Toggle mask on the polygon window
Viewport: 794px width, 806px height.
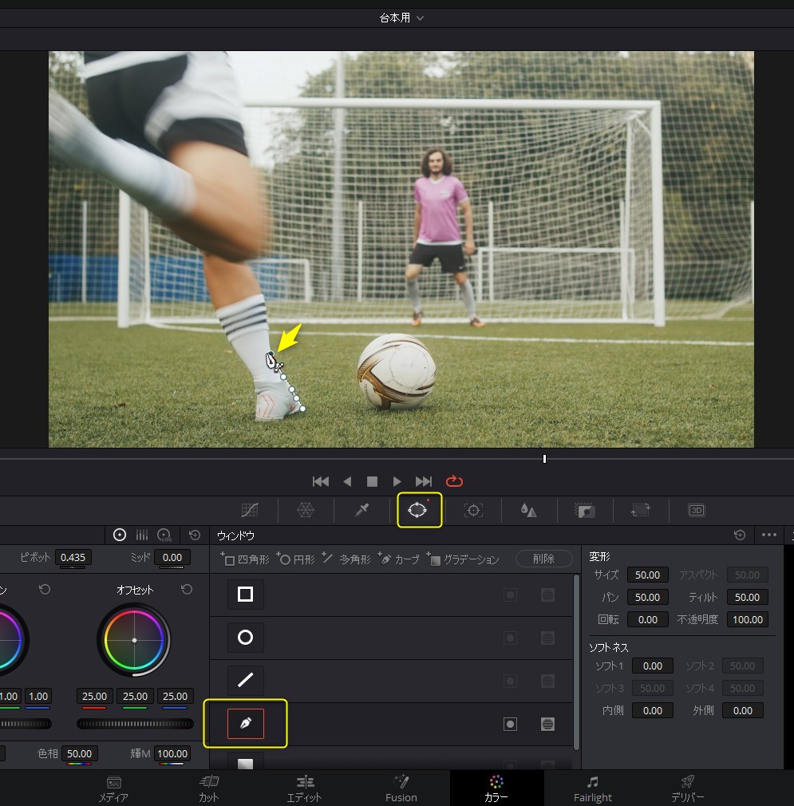click(548, 681)
